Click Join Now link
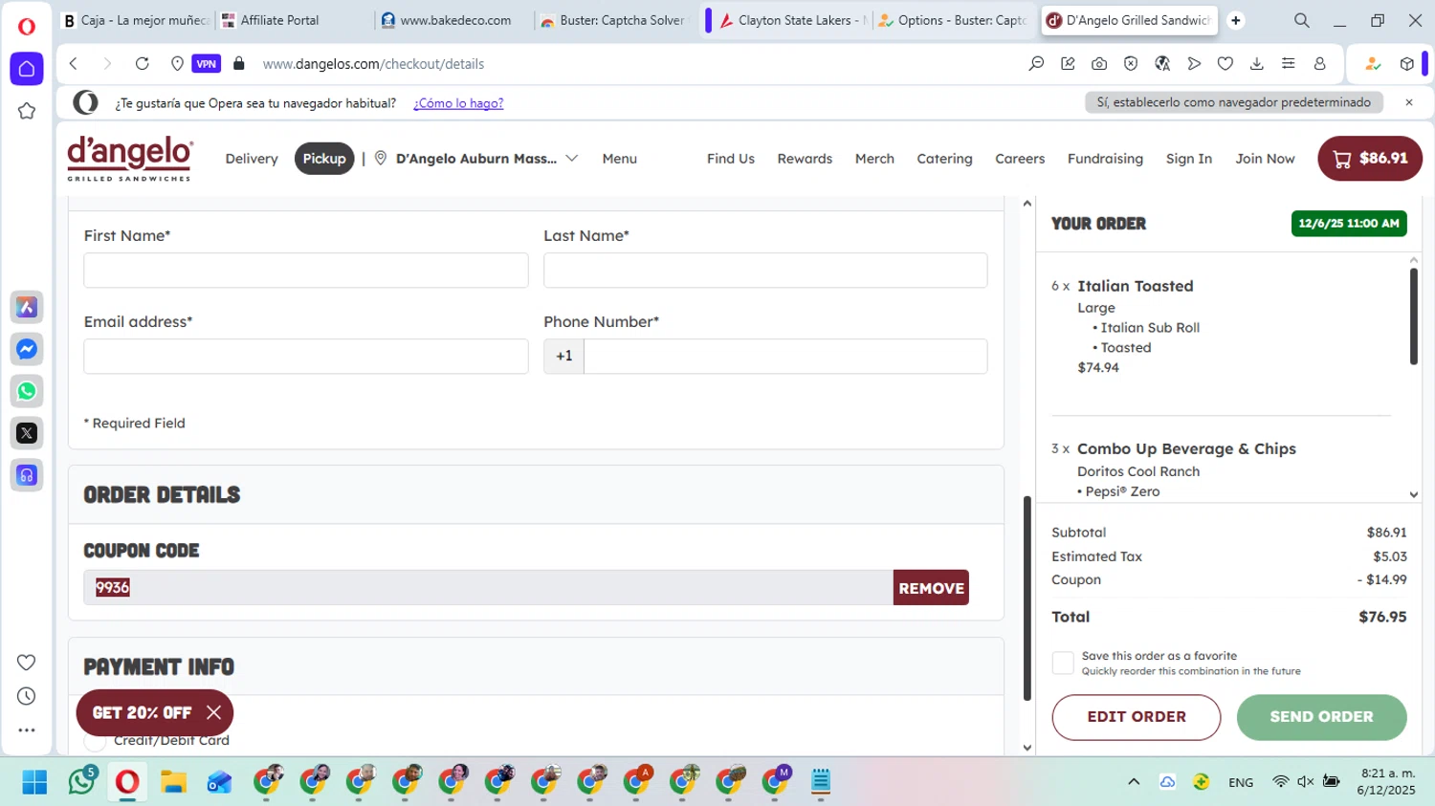 click(x=1265, y=159)
